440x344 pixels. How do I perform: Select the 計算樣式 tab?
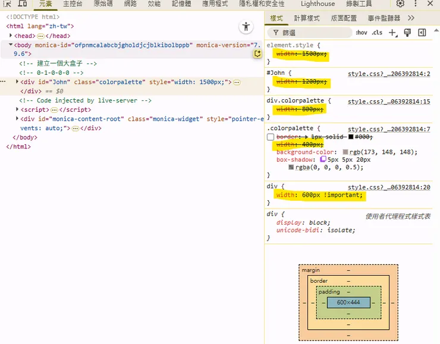point(307,18)
